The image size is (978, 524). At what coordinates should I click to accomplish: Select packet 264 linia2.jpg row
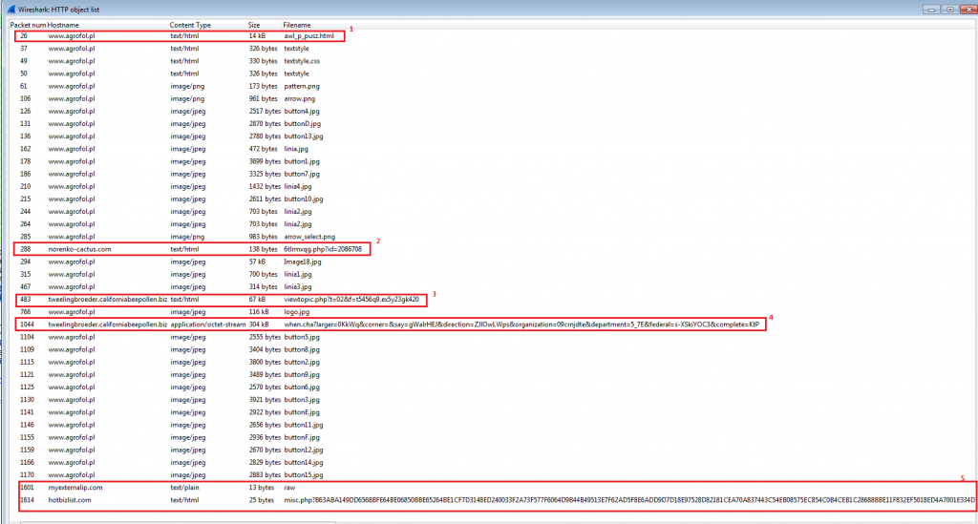coord(493,223)
